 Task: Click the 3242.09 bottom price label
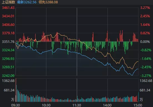coord(8,76)
